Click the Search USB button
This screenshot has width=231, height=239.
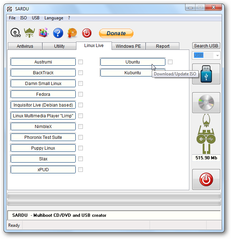click(x=206, y=46)
